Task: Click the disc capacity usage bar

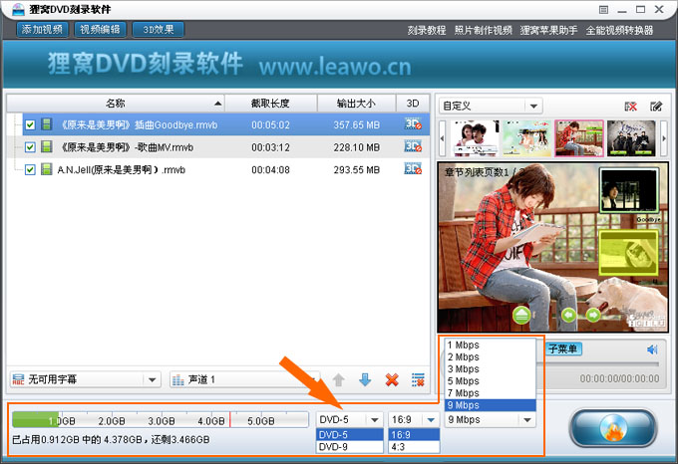Action: tap(161, 419)
